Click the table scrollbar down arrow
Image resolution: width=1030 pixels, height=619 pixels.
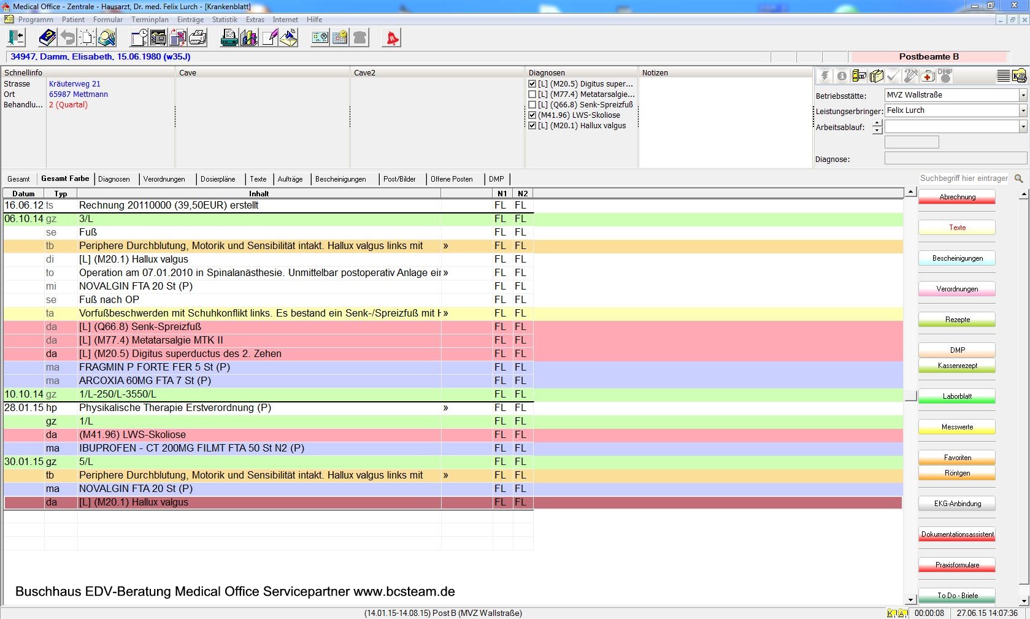(910, 600)
